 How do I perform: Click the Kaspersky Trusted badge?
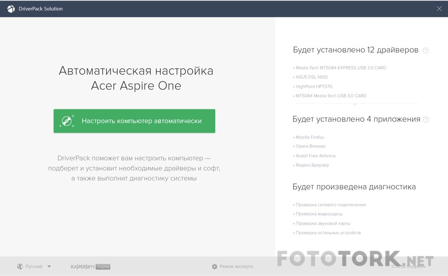click(90, 267)
